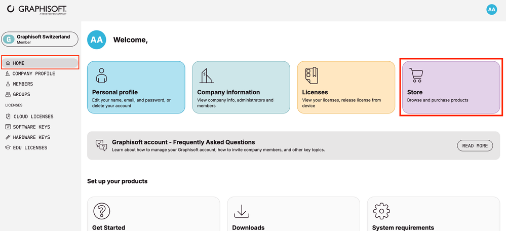Click 'View company info, administrators and members' text
The height and width of the screenshot is (231, 506).
235,103
